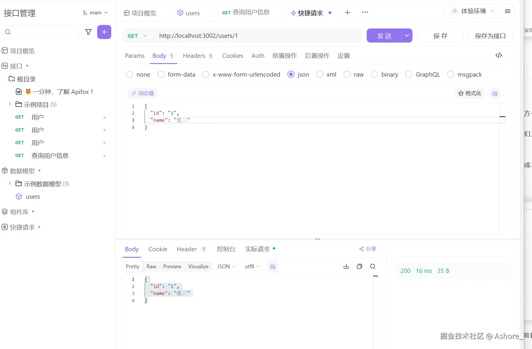This screenshot has width=532, height=349.
Task: Open the main branch dropdown
Action: (x=96, y=13)
